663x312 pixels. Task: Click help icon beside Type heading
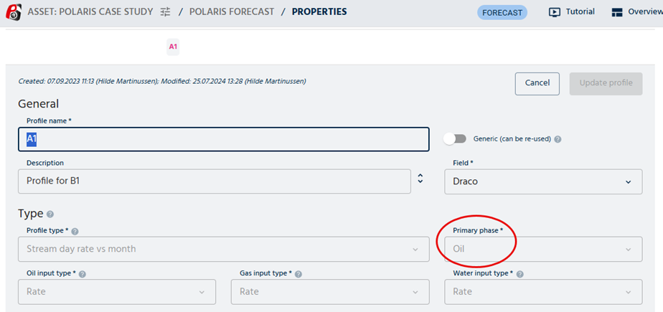50,214
